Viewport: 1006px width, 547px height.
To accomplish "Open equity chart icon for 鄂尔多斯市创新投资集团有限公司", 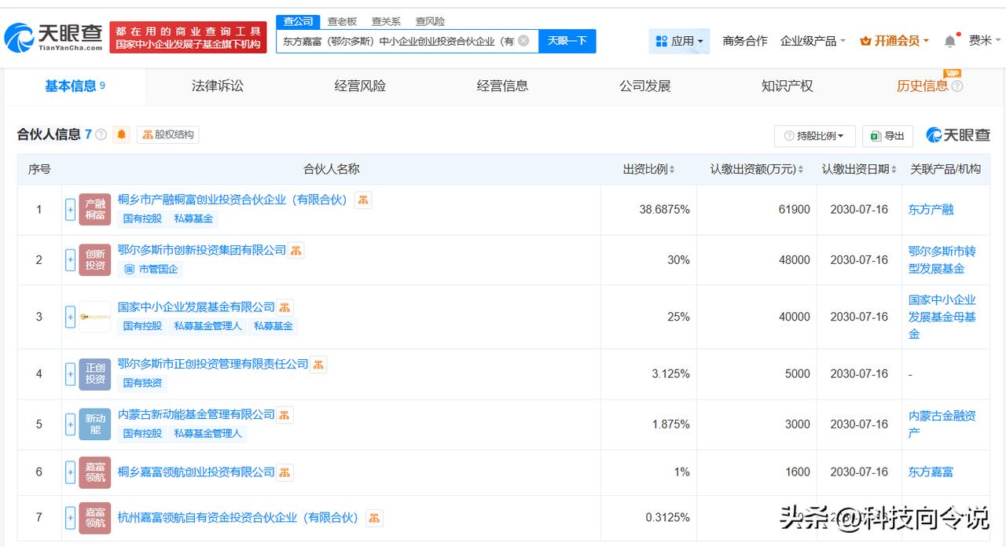I will point(296,250).
